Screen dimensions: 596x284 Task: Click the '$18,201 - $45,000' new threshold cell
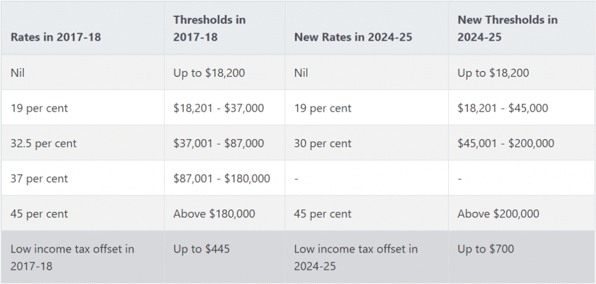[502, 108]
